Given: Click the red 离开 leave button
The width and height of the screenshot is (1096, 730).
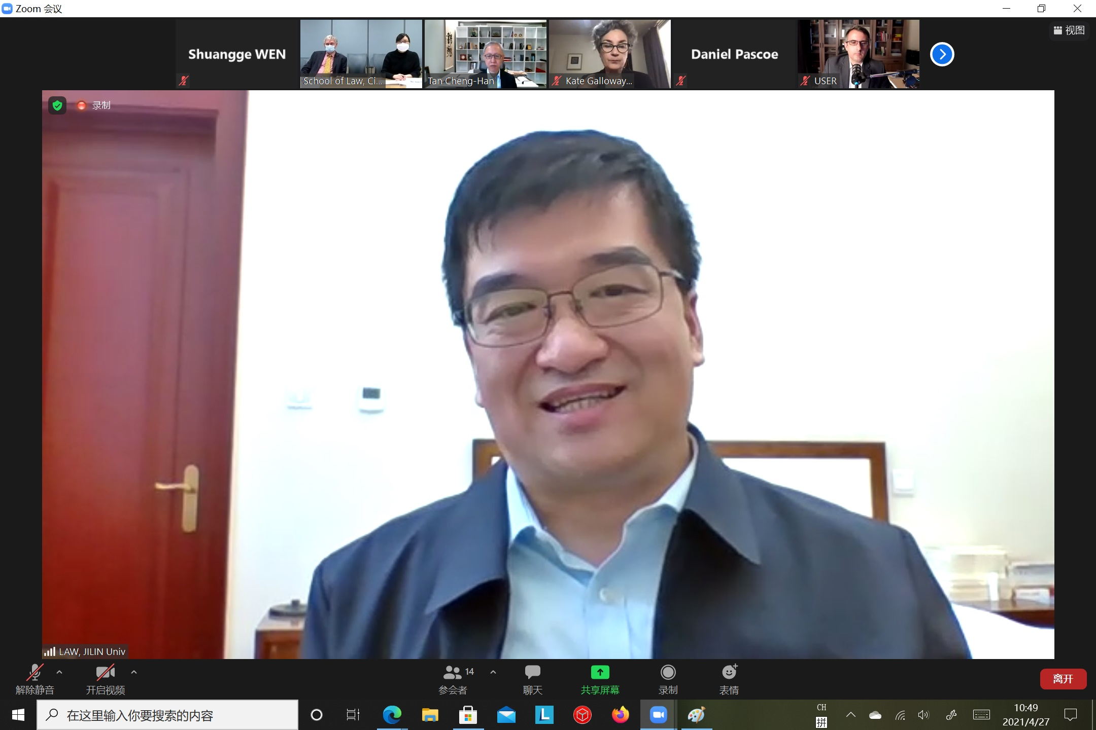Looking at the screenshot, I should (1063, 679).
